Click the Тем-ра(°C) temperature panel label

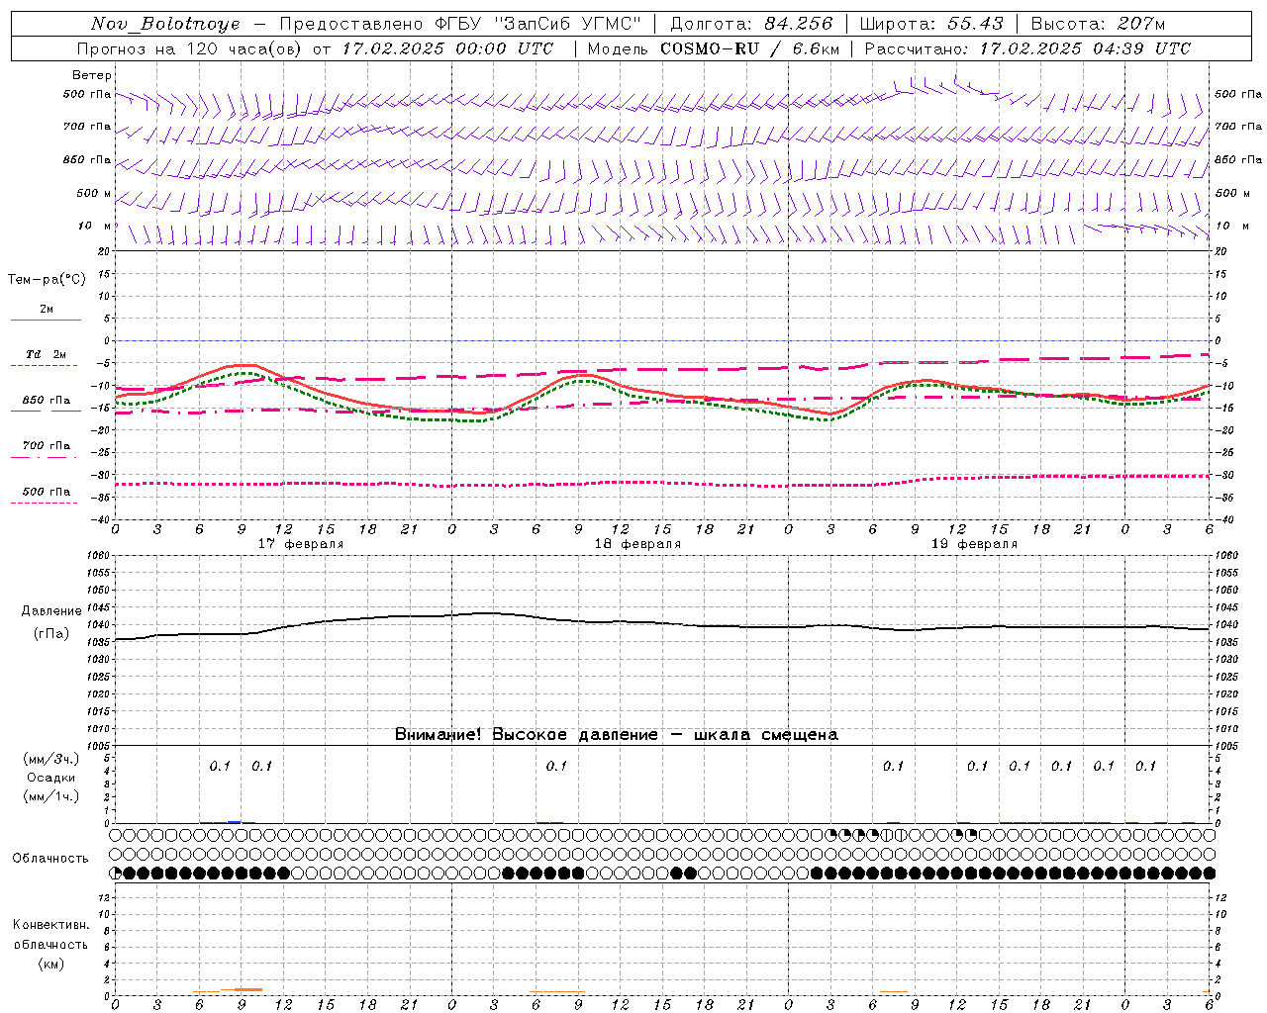coord(47,280)
